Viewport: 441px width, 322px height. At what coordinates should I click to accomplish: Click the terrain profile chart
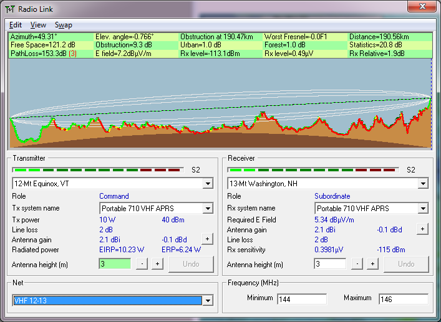click(x=220, y=103)
